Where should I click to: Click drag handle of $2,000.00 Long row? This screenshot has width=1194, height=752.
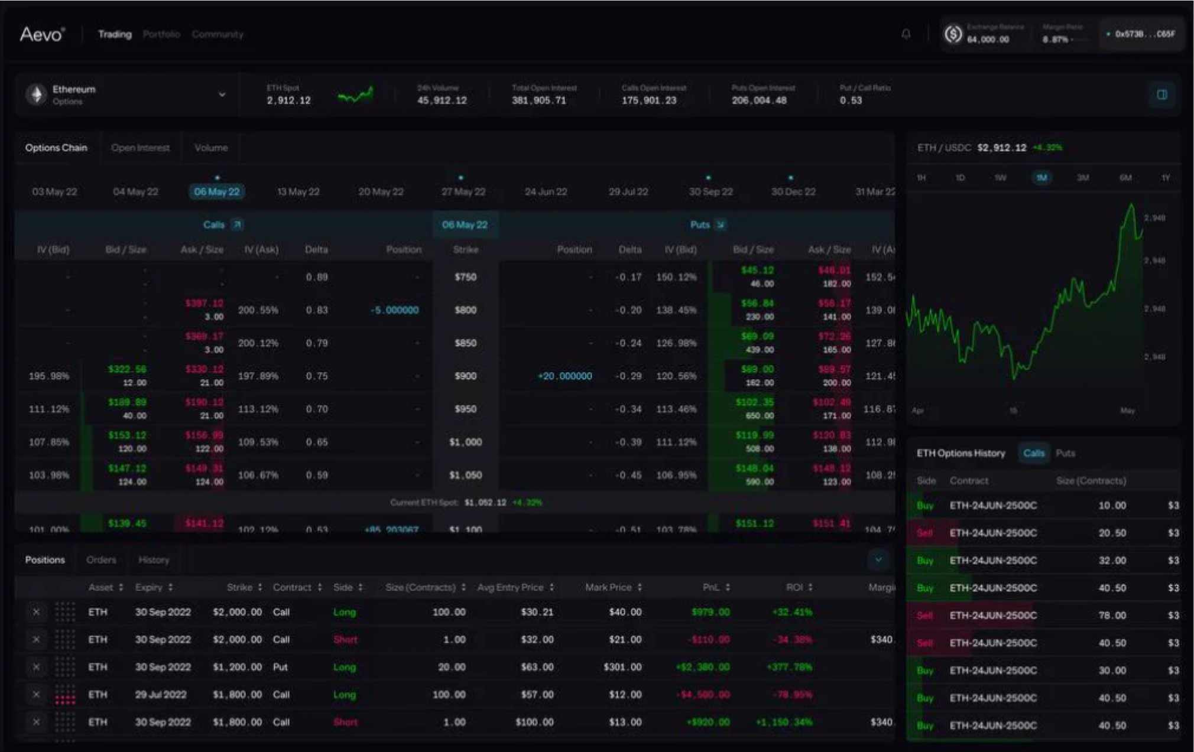65,612
